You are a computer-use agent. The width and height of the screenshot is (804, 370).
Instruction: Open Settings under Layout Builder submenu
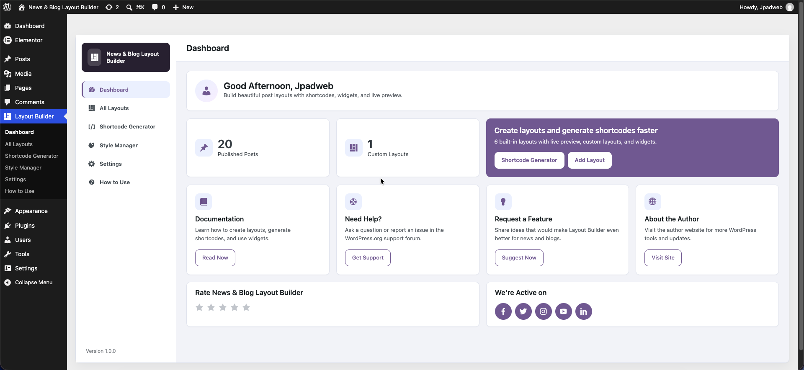coord(15,179)
